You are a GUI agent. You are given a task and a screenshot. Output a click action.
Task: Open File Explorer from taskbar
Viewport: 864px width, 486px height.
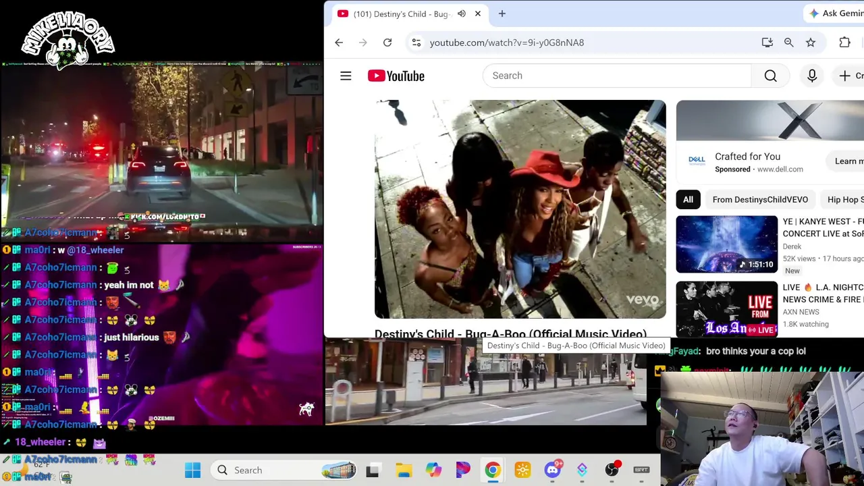pyautogui.click(x=404, y=470)
